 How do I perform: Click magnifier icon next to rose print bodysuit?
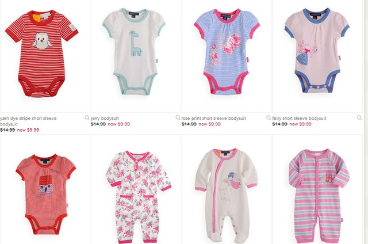point(269,117)
